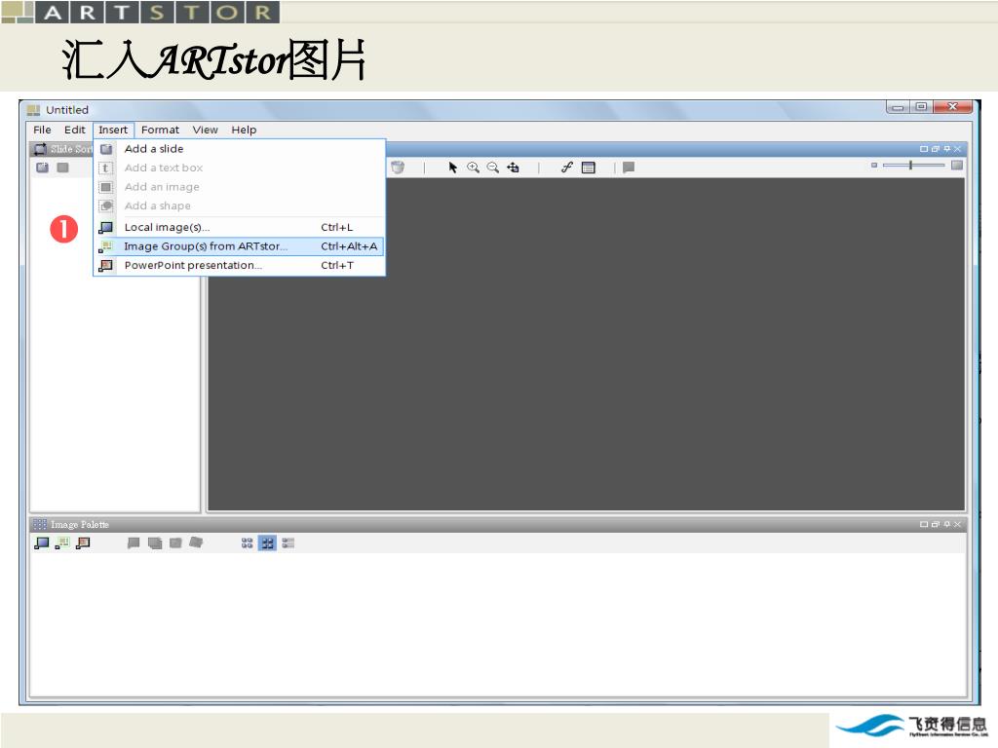The image size is (998, 748).
Task: Choose Add a slide from Insert menu
Action: click(240, 149)
